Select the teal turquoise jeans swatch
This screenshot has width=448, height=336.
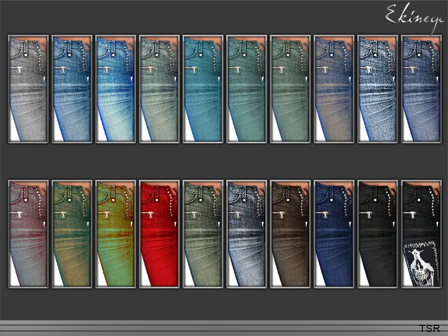click(203, 89)
